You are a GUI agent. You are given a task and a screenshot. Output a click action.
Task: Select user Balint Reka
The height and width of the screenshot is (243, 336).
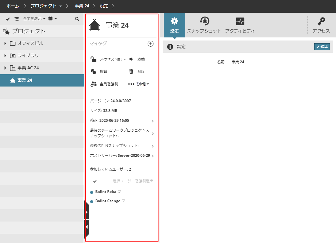pyautogui.click(x=106, y=192)
